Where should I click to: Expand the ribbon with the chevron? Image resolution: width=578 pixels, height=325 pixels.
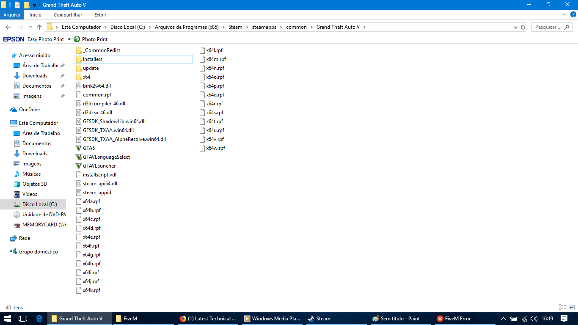(x=564, y=15)
